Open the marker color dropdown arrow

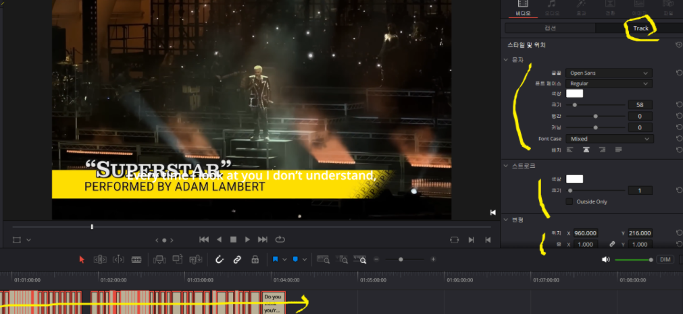click(305, 259)
